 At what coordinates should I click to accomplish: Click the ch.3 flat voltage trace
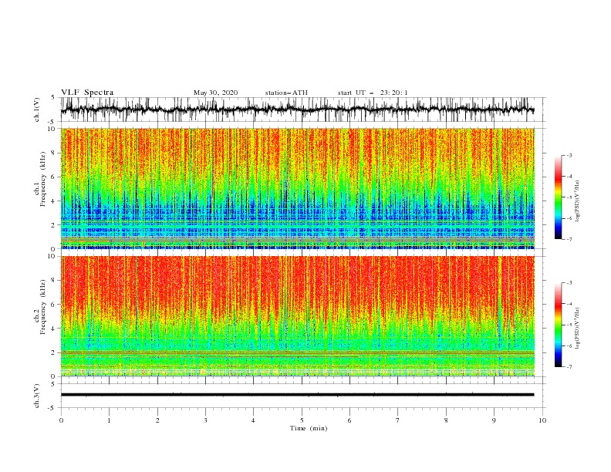click(x=297, y=395)
